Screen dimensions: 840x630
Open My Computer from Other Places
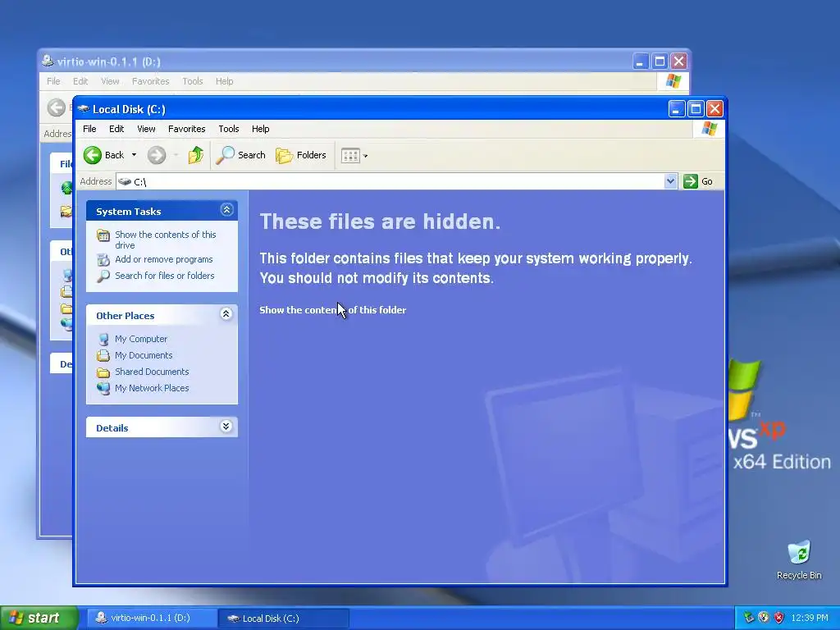pos(141,339)
